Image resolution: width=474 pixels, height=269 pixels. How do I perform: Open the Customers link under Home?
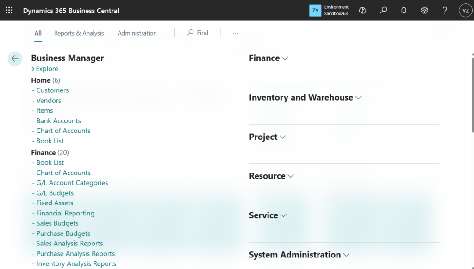pos(52,90)
